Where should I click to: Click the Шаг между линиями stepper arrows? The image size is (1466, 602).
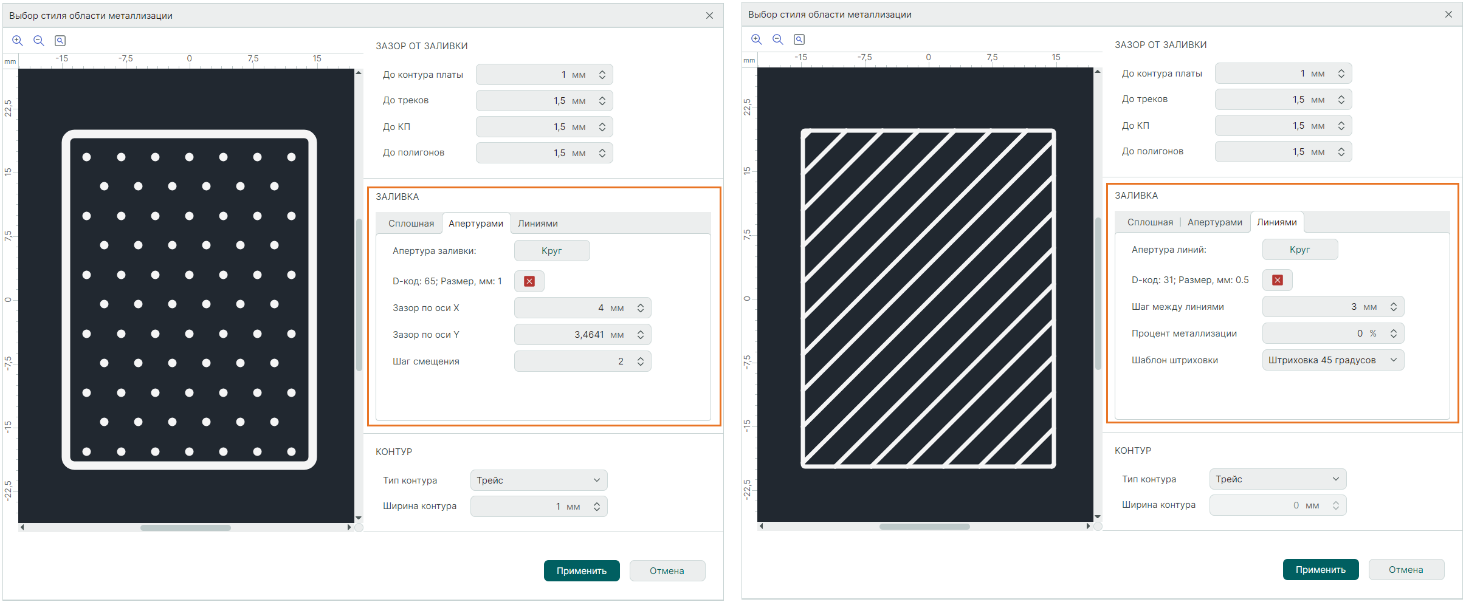pos(1394,307)
